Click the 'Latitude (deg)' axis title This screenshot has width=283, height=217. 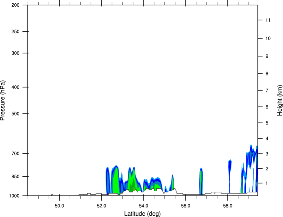tap(142, 214)
